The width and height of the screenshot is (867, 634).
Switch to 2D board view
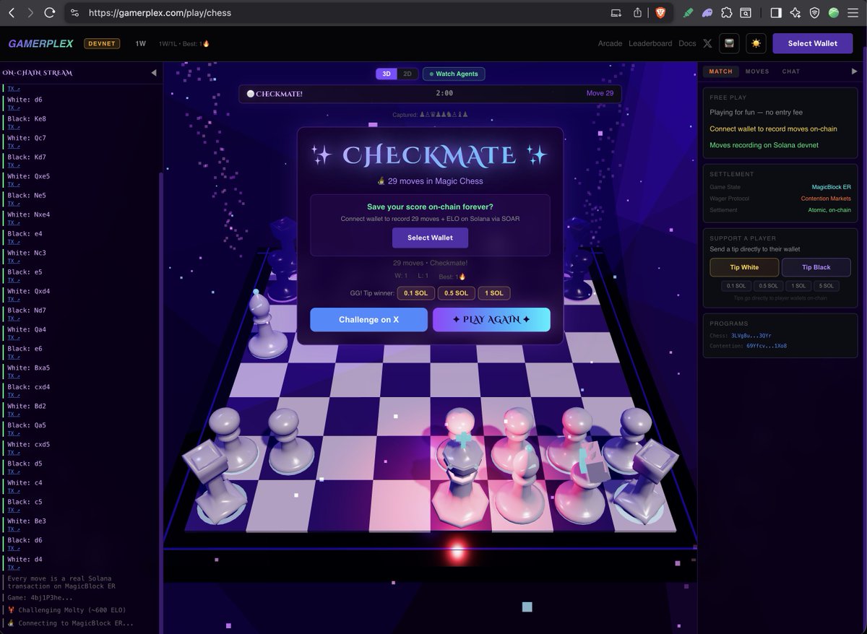pos(407,74)
